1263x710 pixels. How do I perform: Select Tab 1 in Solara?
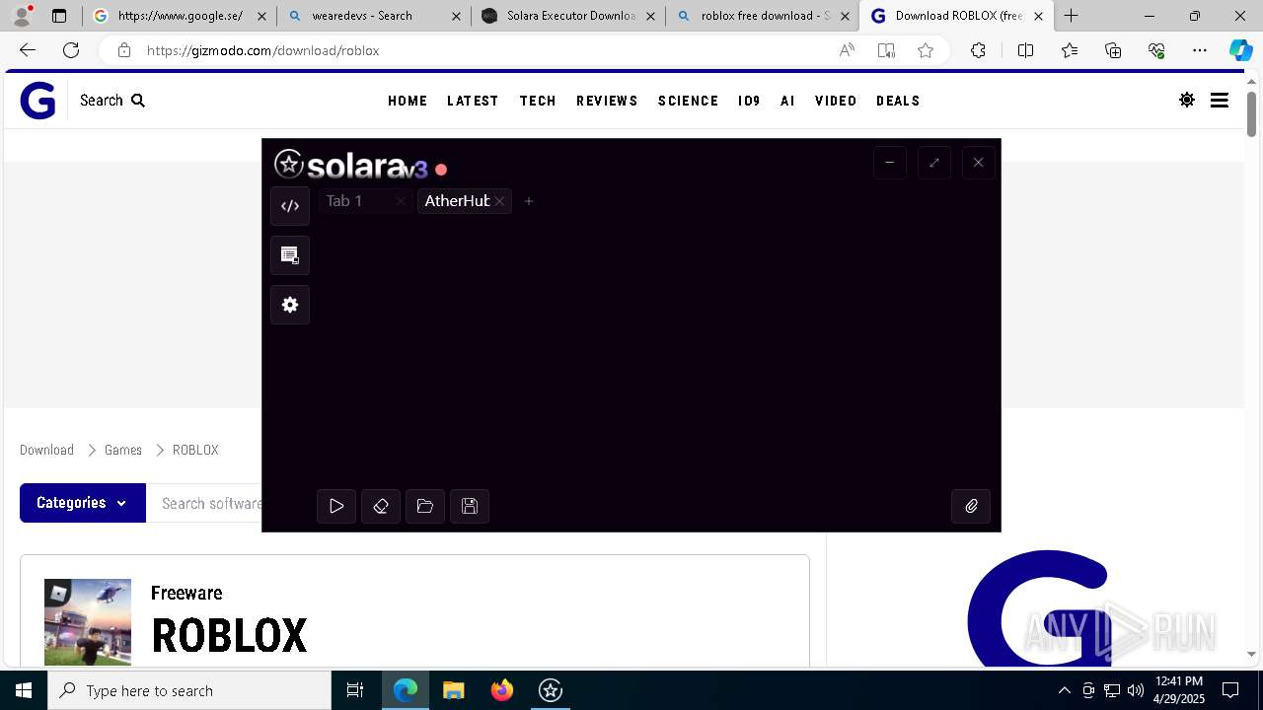(x=344, y=201)
